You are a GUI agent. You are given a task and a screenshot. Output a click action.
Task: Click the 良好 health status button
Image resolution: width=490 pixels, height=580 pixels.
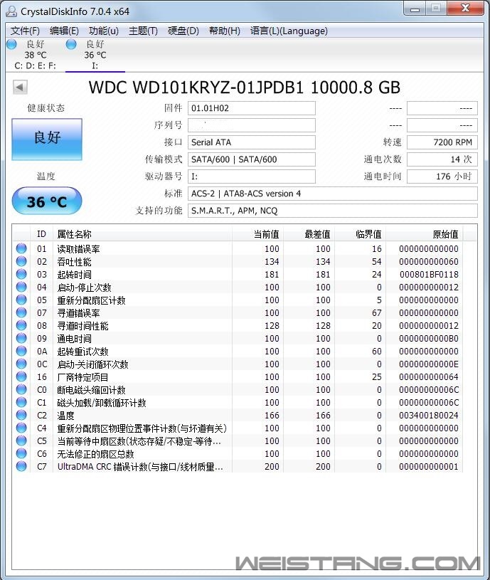click(x=47, y=139)
